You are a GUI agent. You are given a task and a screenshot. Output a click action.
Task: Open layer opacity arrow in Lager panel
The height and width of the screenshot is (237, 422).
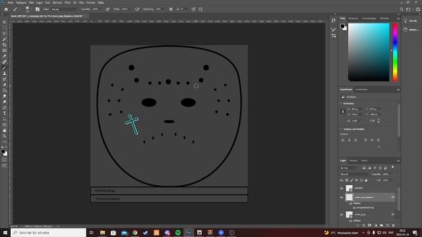coord(392,174)
